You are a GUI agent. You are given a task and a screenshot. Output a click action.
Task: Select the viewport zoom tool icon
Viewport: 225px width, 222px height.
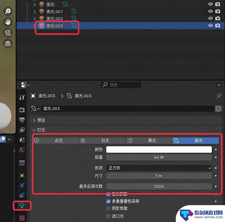pos(8,11)
